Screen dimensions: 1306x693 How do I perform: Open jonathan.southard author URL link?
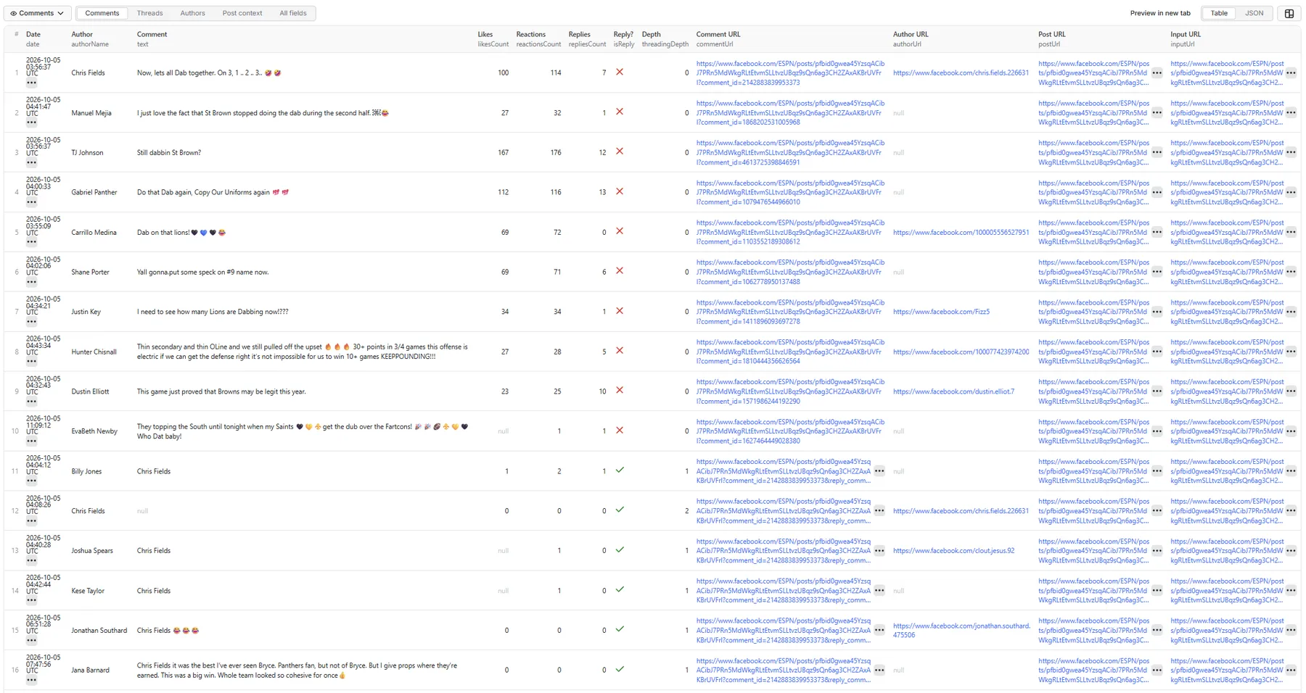pos(961,631)
